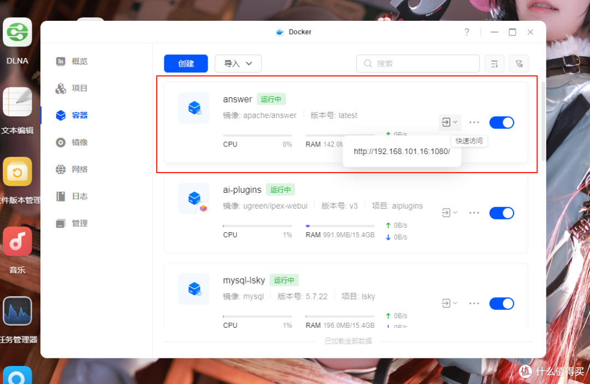The height and width of the screenshot is (384, 590).
Task: Toggle the ai-plugins container switch
Action: click(x=501, y=213)
